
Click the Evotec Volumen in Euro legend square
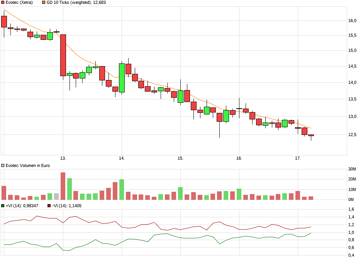(x=3, y=165)
